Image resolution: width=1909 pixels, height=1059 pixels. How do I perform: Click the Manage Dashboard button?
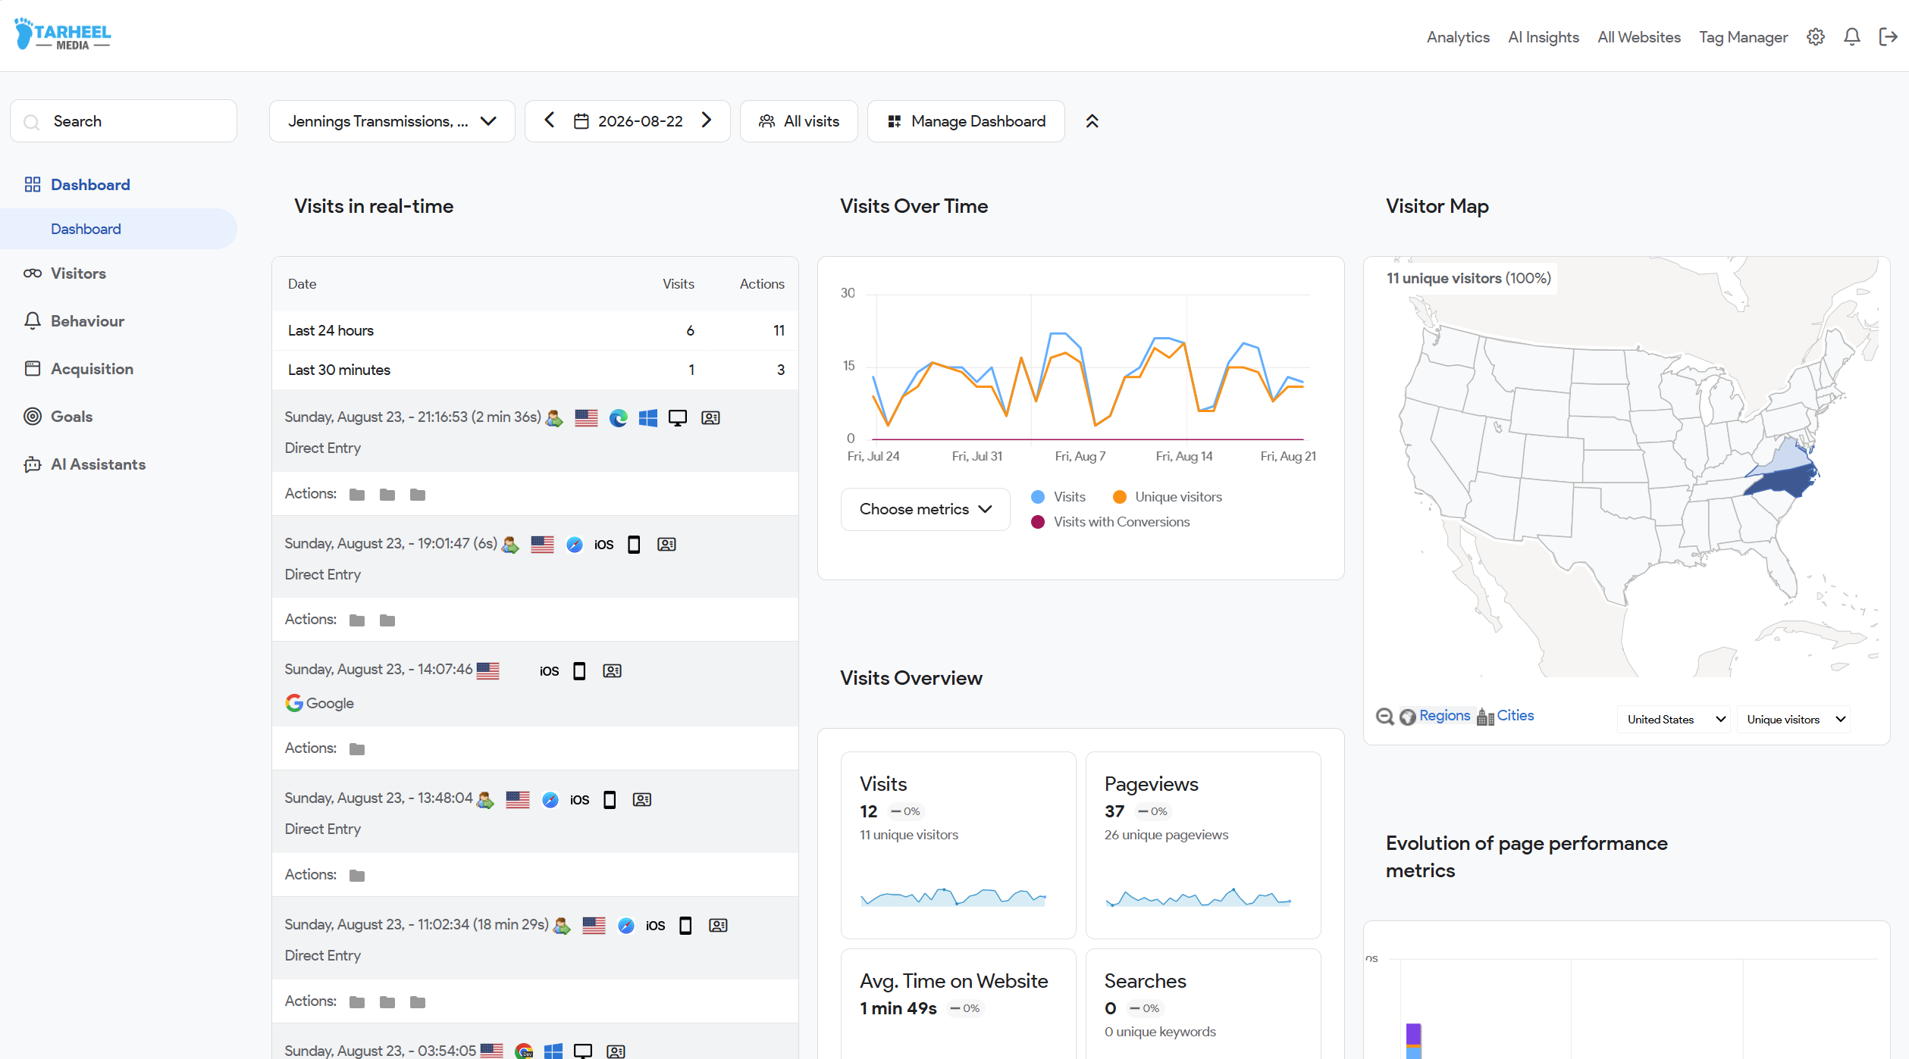pos(966,121)
